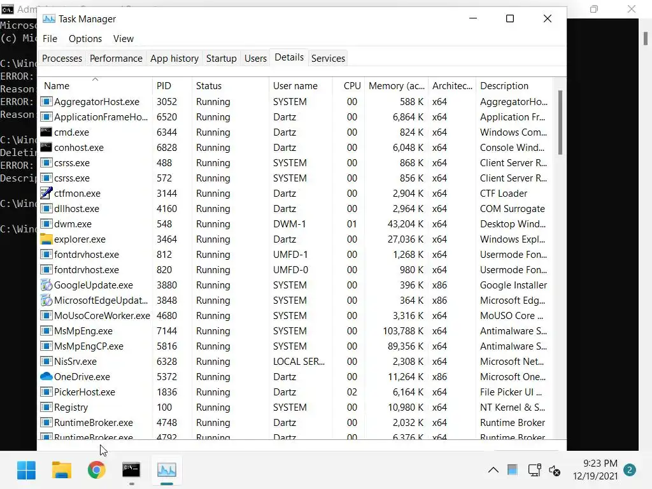
Task: Sort by the Name column header
Action: (x=96, y=86)
